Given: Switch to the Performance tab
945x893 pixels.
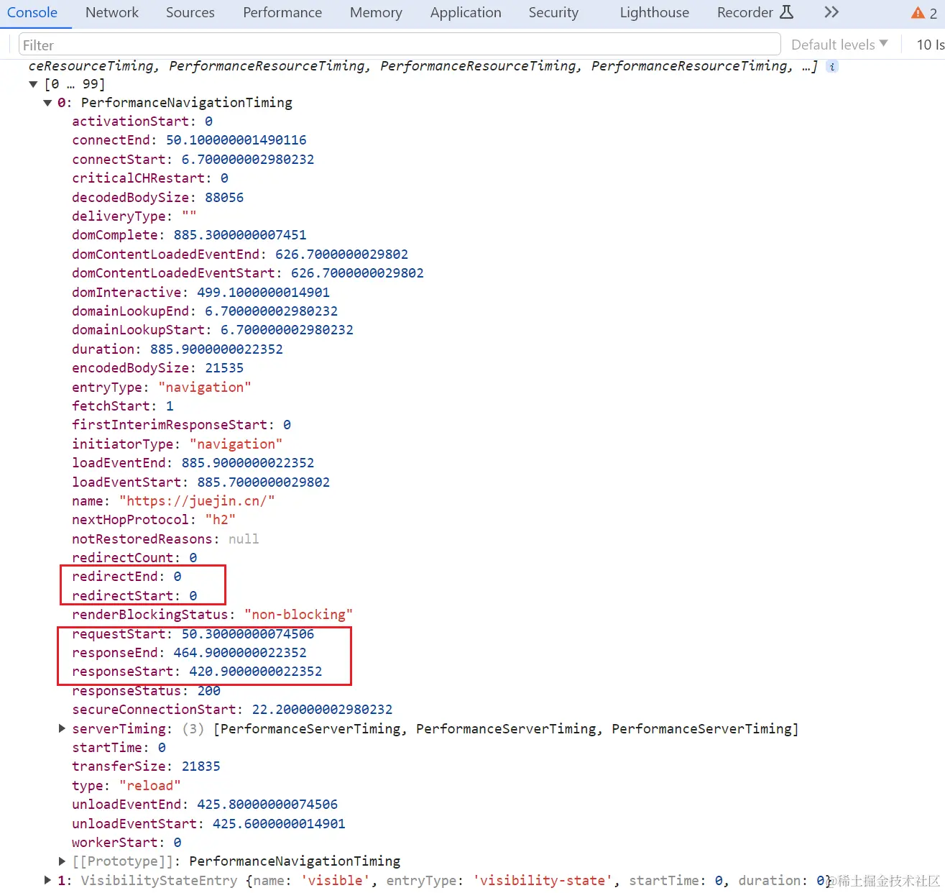Looking at the screenshot, I should click(x=282, y=12).
